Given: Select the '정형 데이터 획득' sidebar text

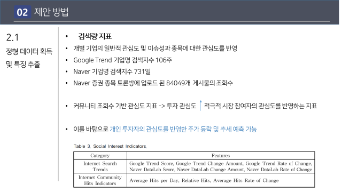Looking at the screenshot, I should (x=29, y=51).
